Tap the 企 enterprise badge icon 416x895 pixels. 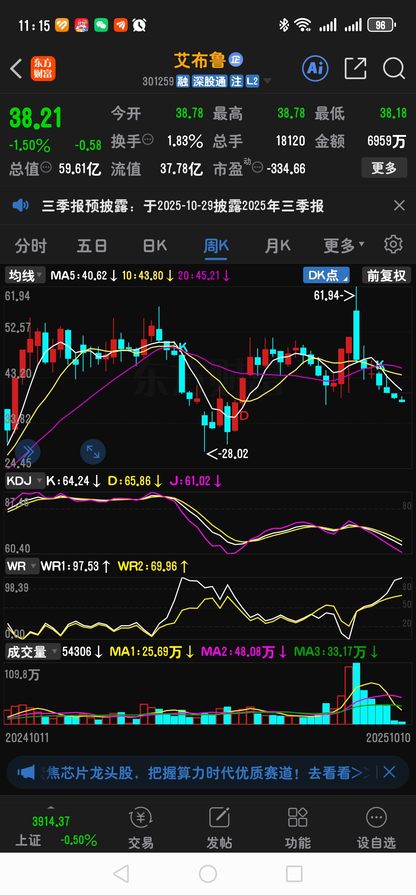pos(236,60)
